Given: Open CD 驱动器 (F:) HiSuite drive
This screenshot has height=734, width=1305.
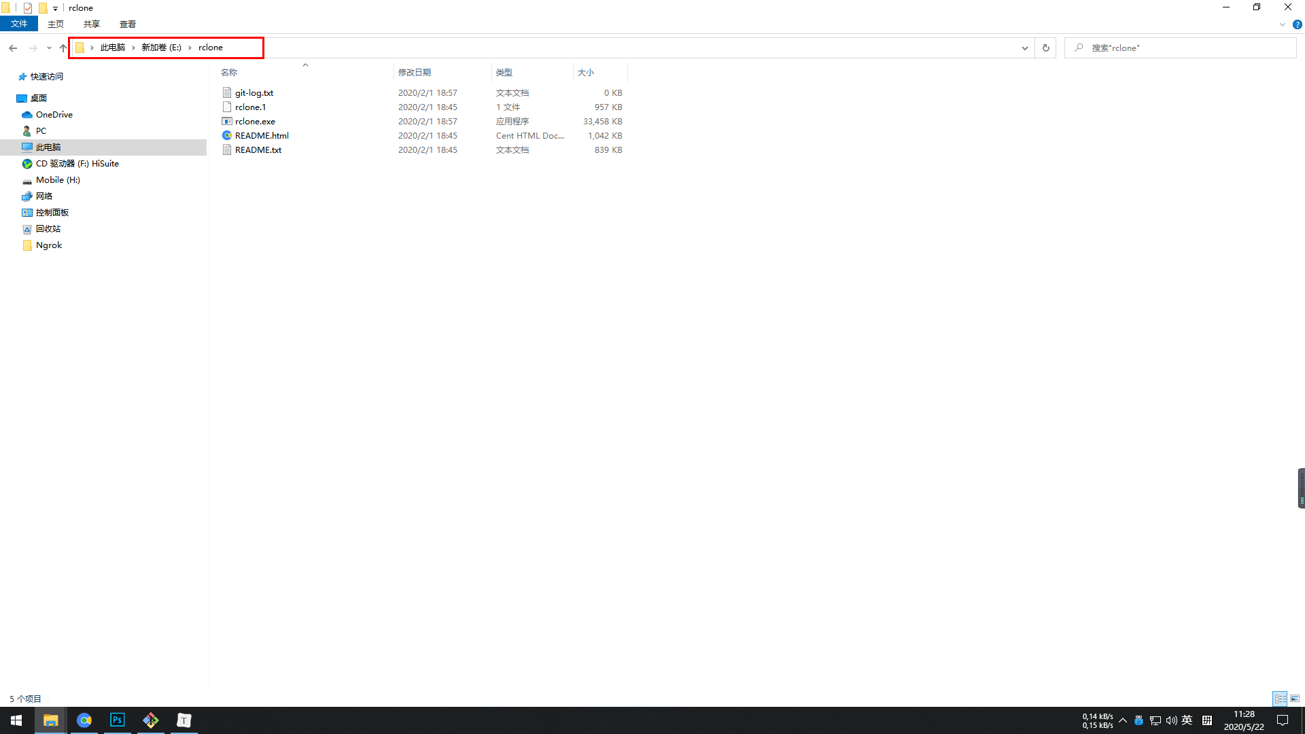Looking at the screenshot, I should pos(77,164).
